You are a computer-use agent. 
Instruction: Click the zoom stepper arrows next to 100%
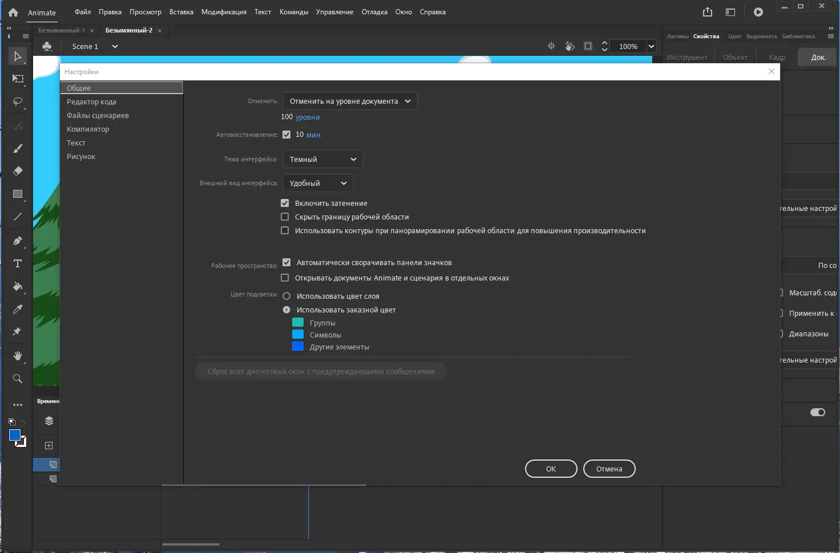(x=605, y=46)
